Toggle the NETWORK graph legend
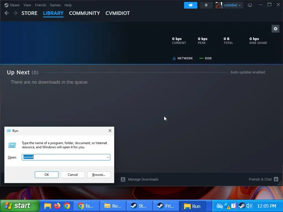283x212 pixels. click(x=183, y=58)
